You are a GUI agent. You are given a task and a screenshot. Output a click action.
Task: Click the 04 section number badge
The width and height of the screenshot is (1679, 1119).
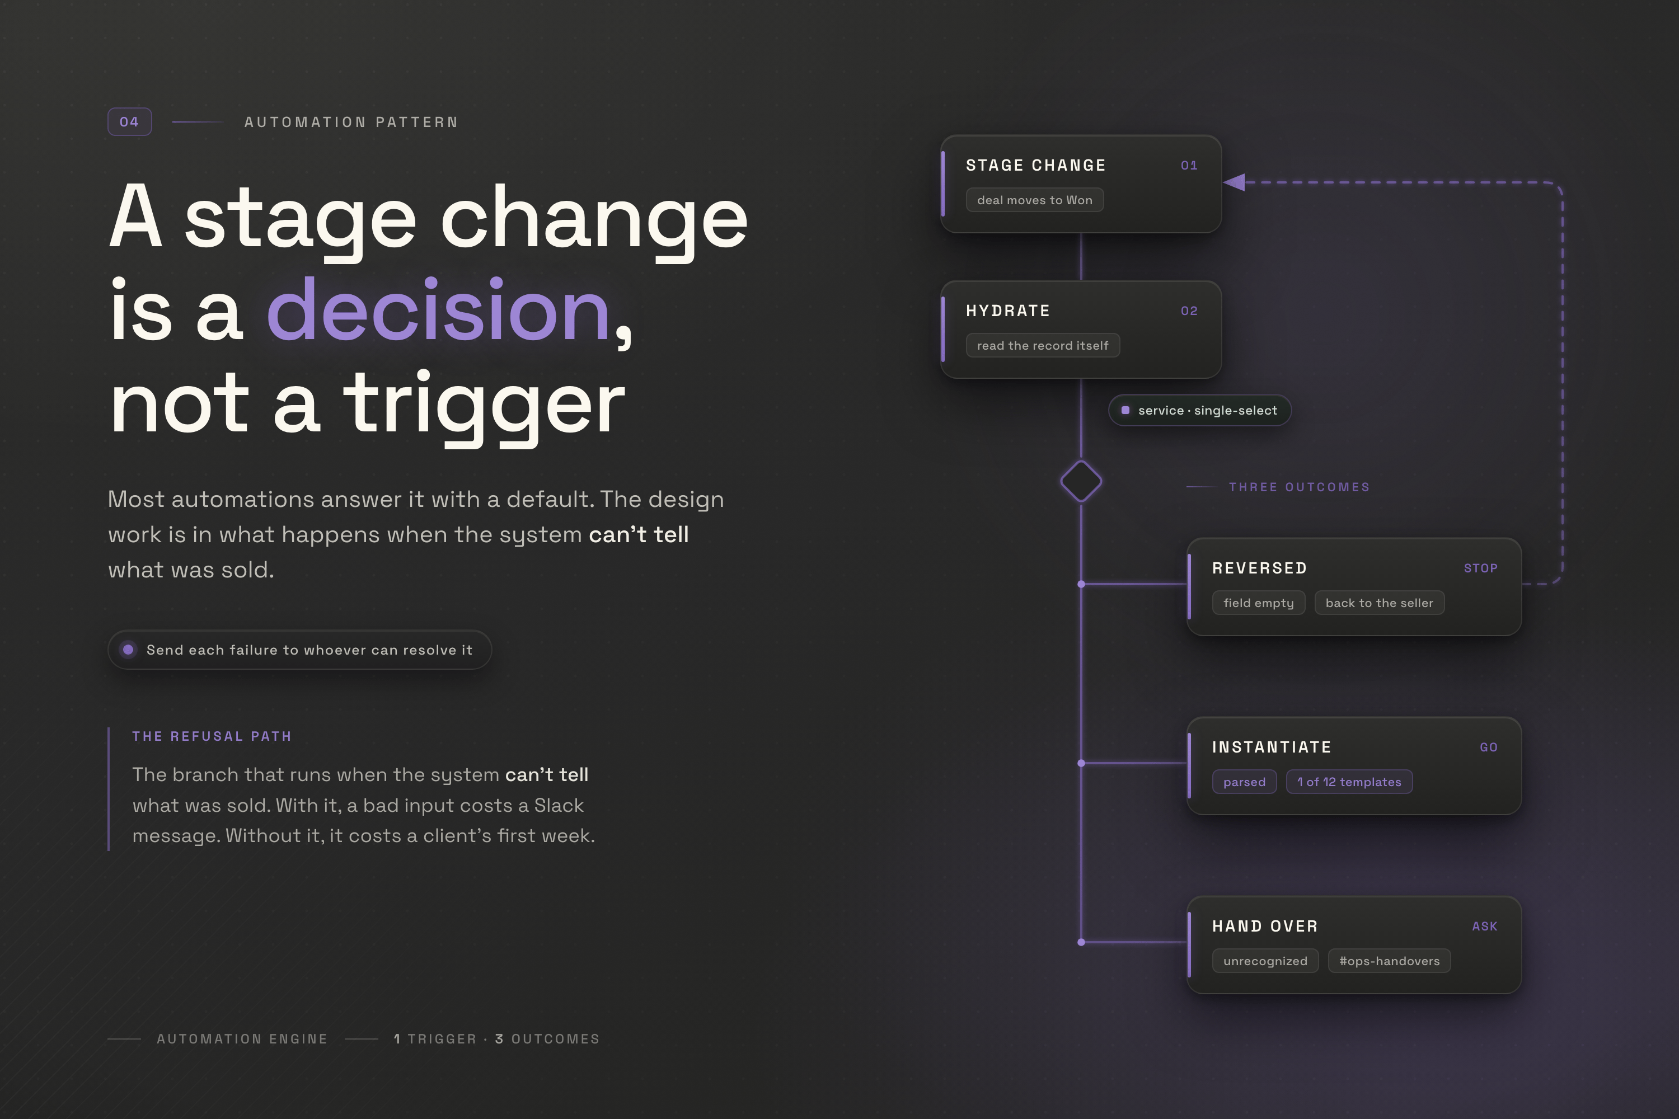pyautogui.click(x=129, y=122)
